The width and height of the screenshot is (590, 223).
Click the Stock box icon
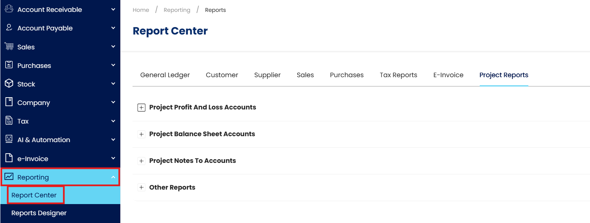pyautogui.click(x=9, y=83)
